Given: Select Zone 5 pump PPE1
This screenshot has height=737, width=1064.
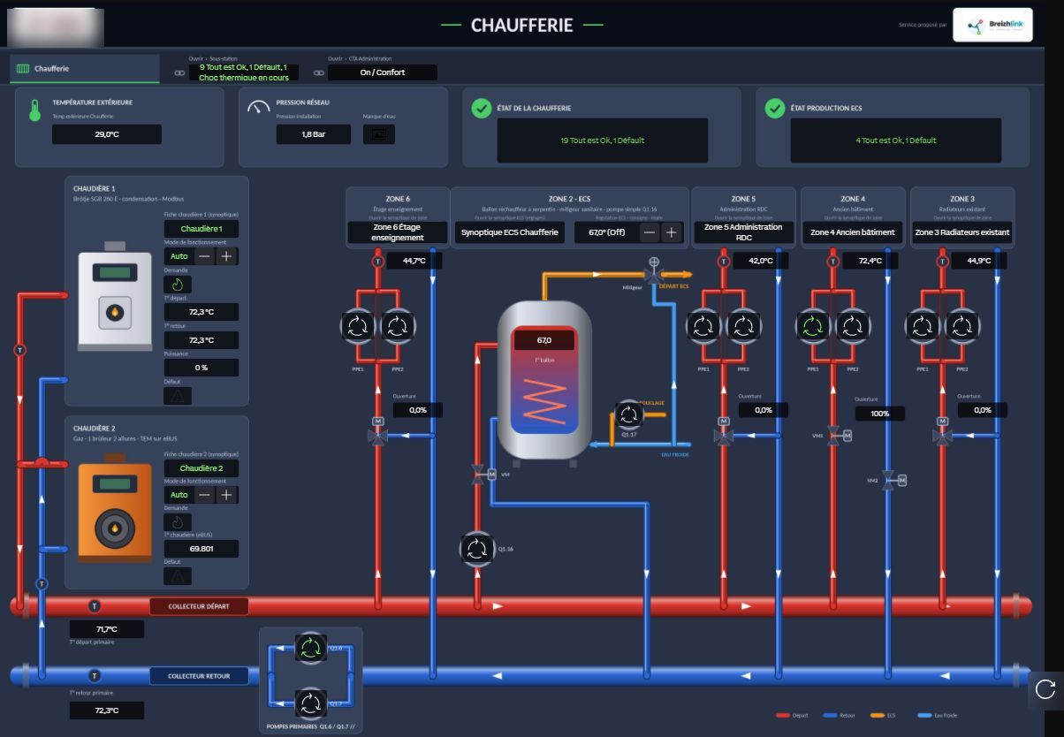Looking at the screenshot, I should [703, 326].
